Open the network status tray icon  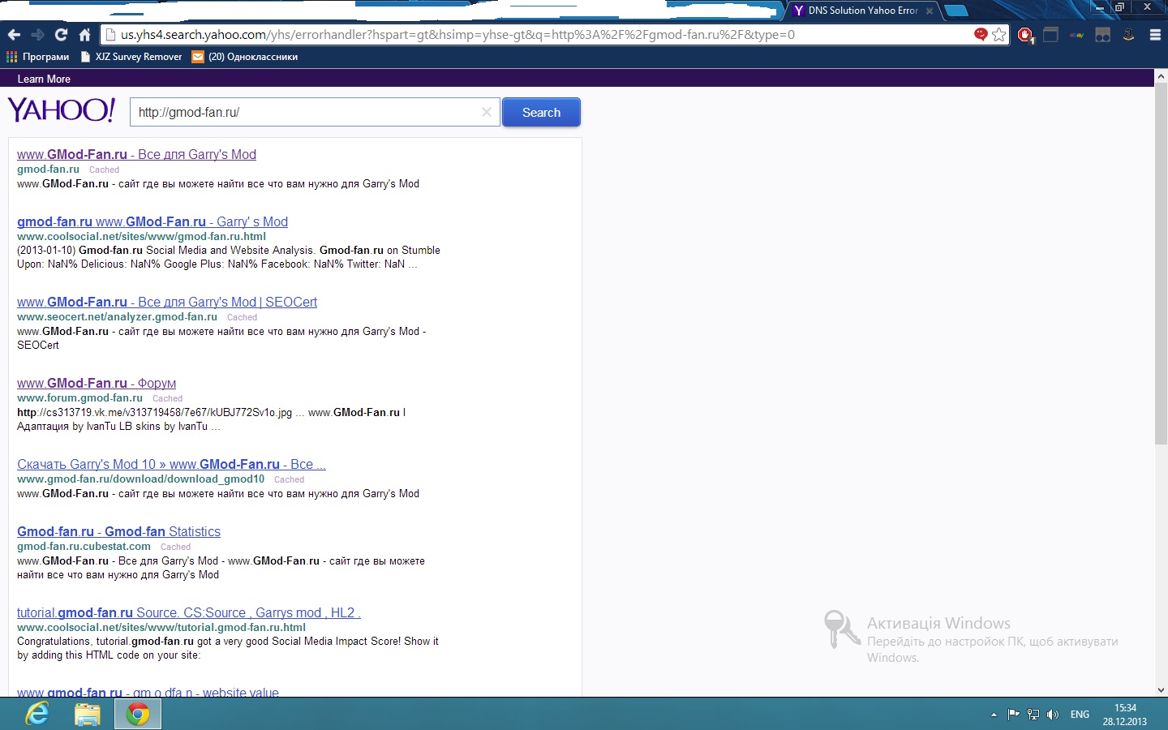[1033, 715]
